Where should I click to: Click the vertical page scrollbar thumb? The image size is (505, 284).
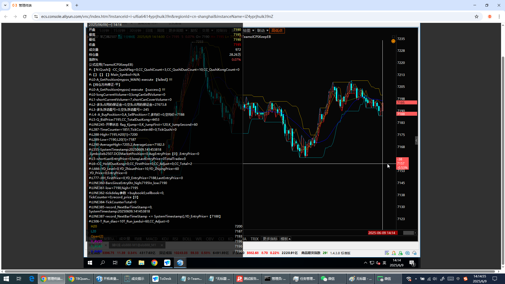503,160
